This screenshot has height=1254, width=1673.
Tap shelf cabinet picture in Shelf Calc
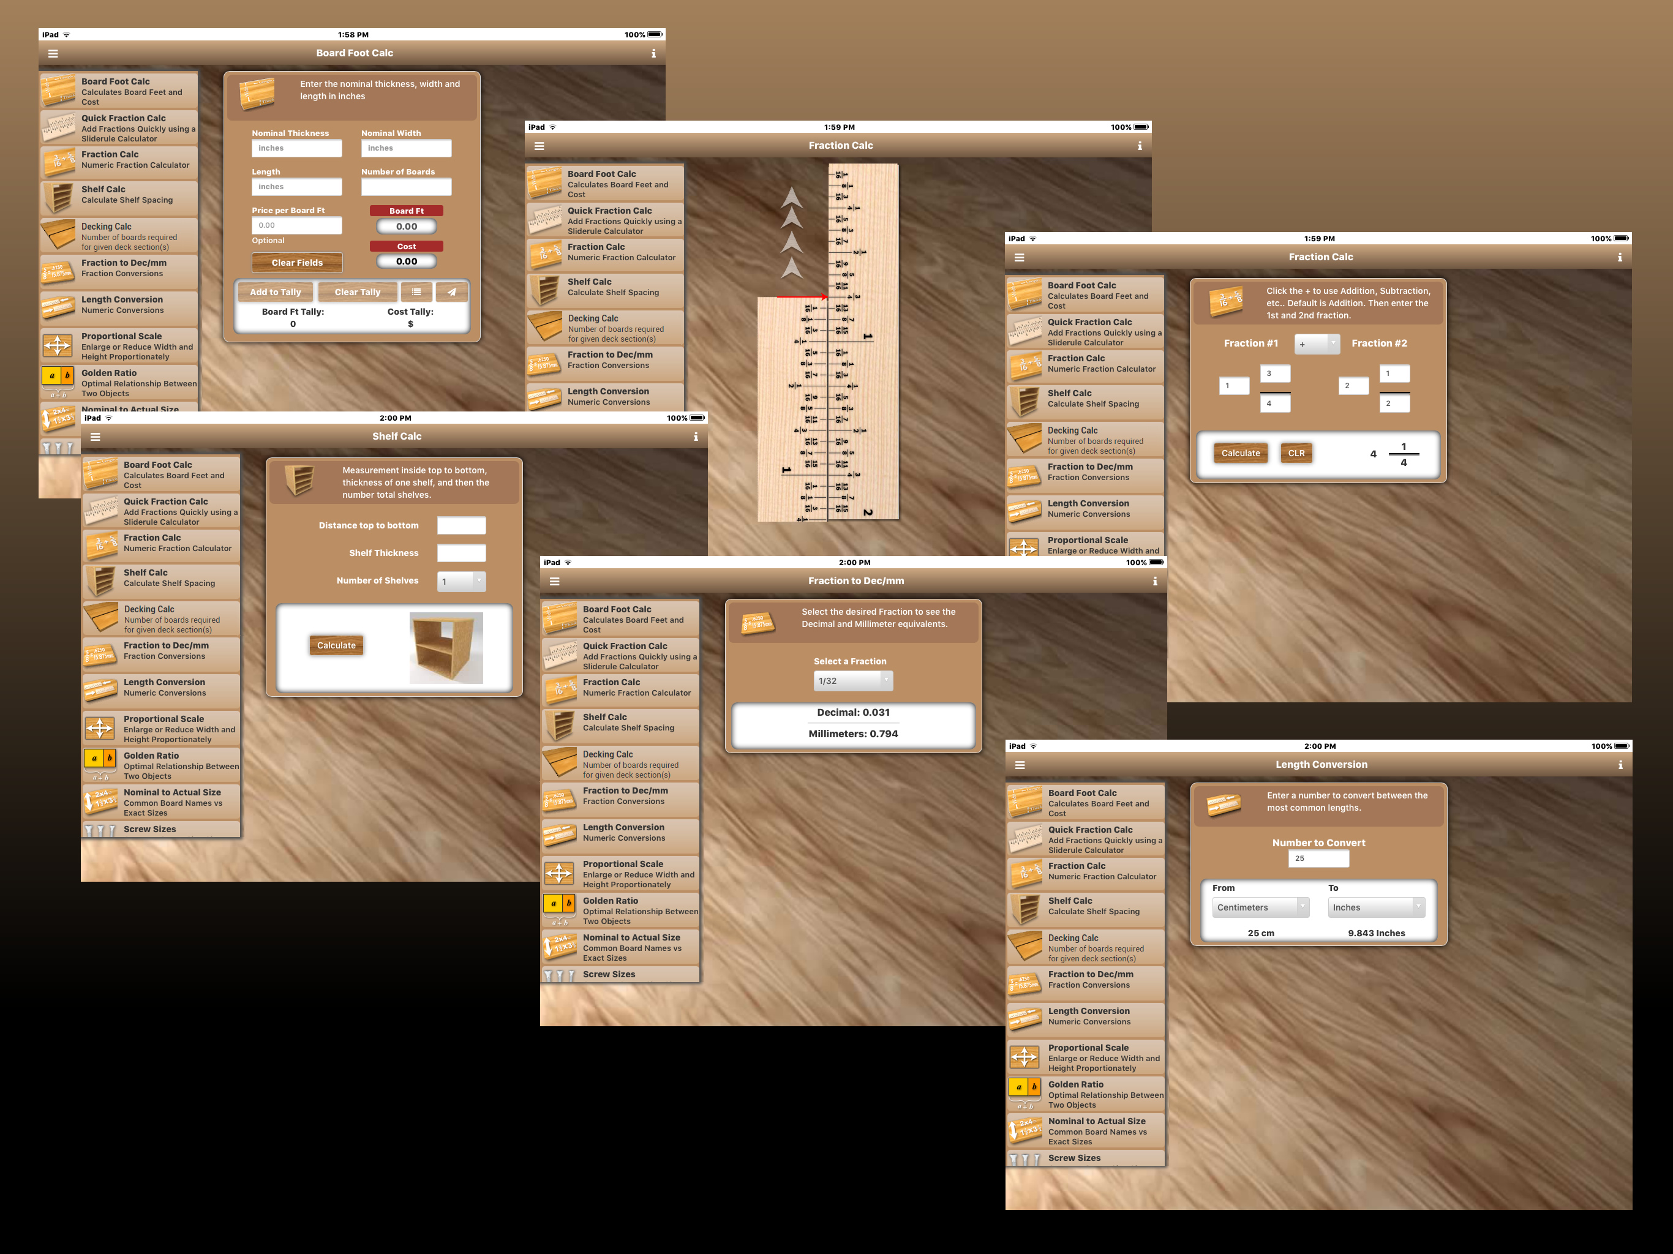pyautogui.click(x=445, y=647)
